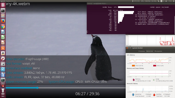Open Firefox from the launcher

coord(3,21)
